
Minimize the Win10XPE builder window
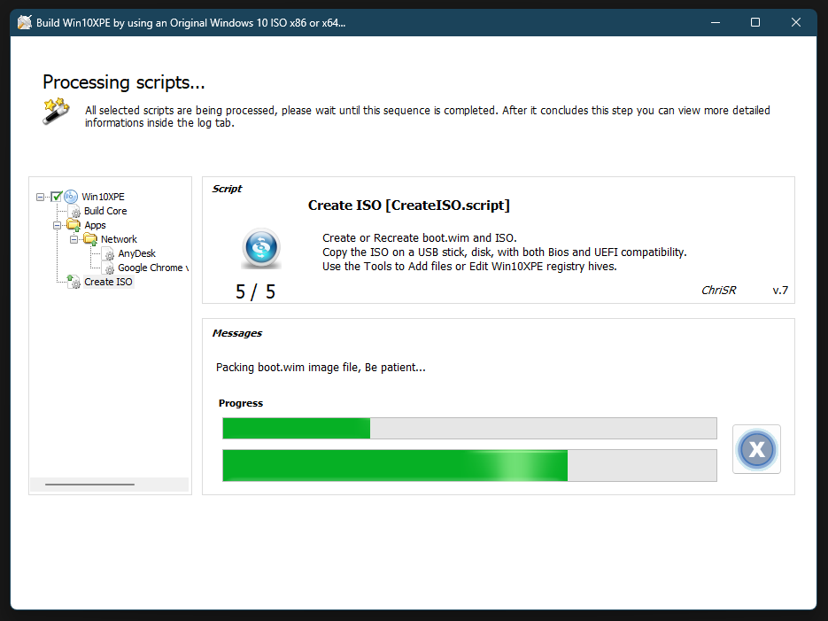point(716,23)
